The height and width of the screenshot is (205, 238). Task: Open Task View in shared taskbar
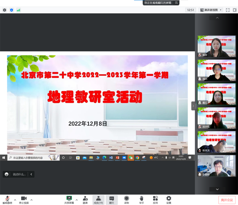click(x=71, y=158)
